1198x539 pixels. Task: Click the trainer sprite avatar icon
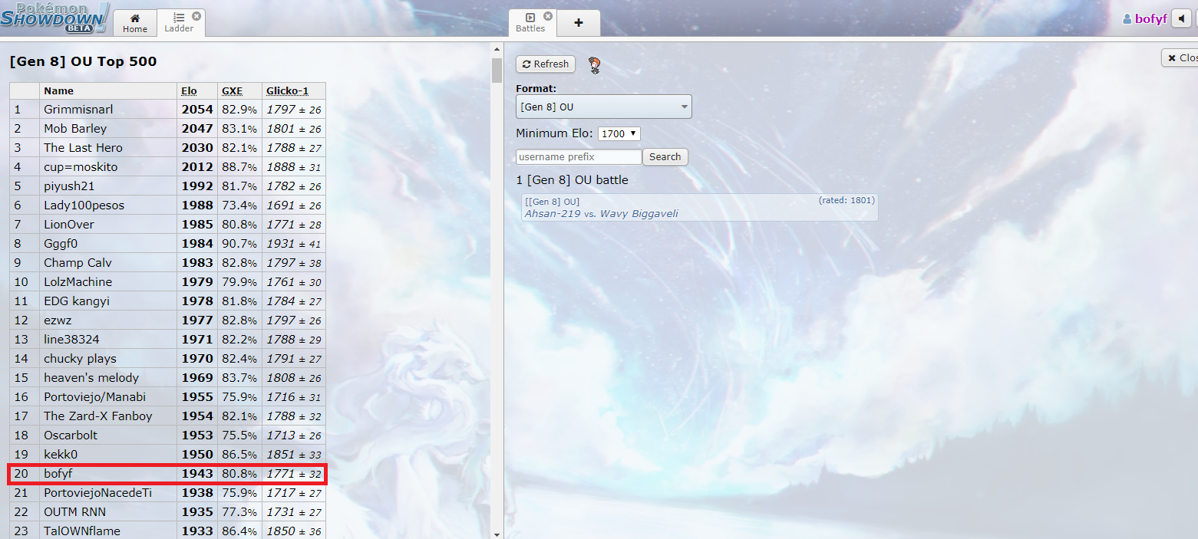point(594,65)
